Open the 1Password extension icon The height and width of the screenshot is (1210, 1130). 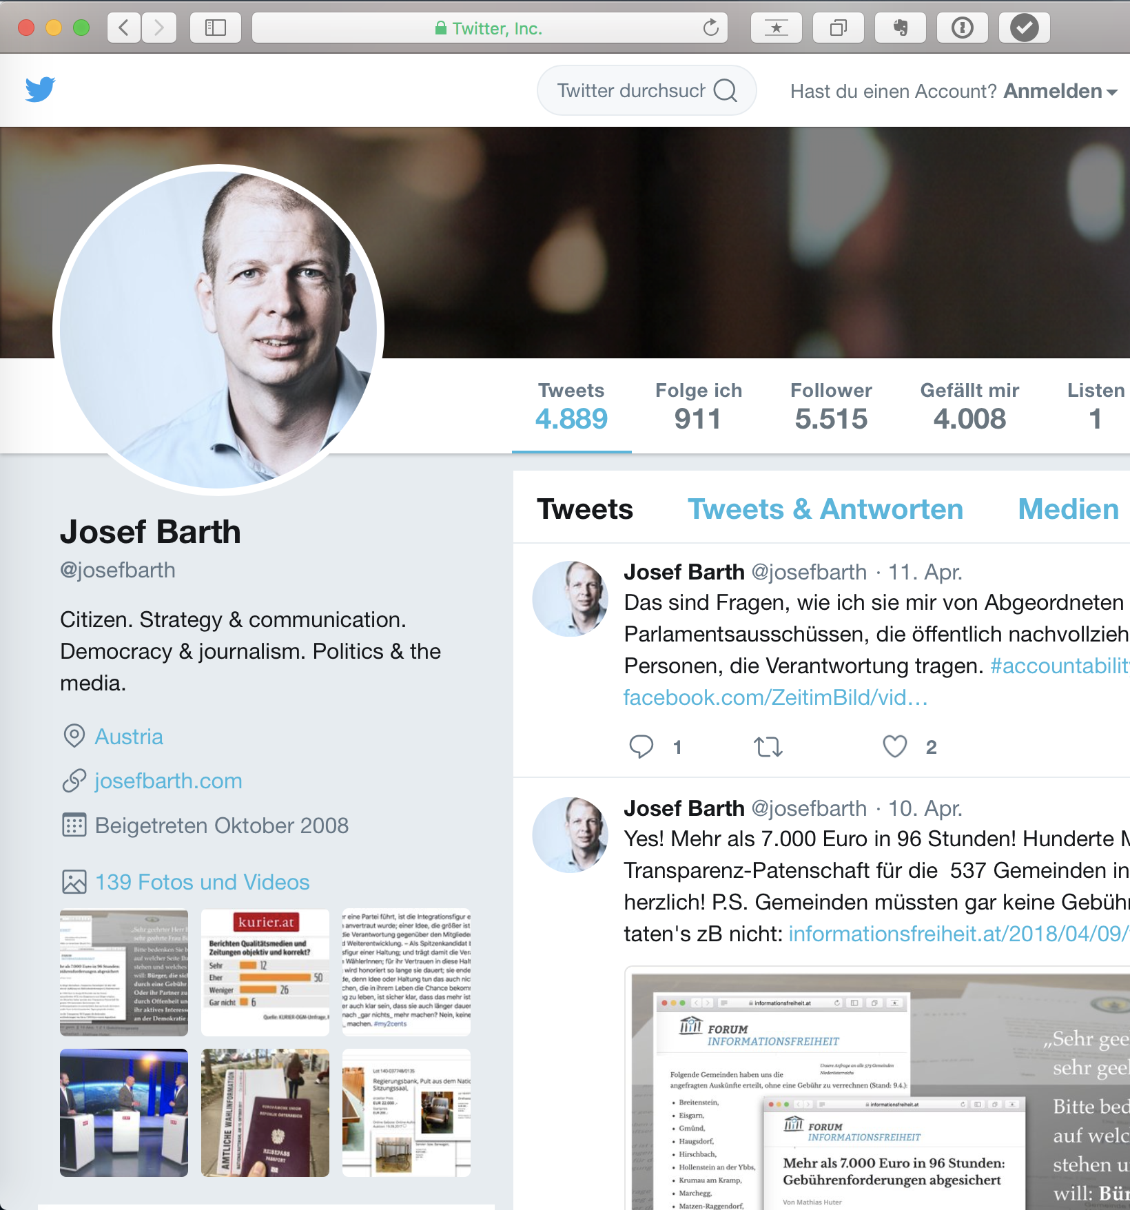963,28
